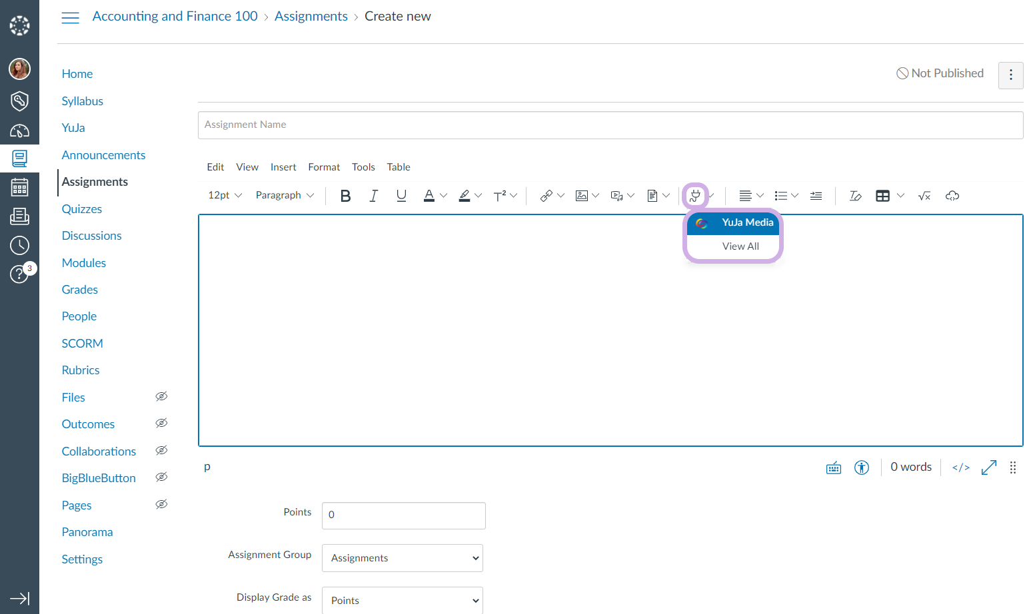
Task: Select YuJa Media from apps menu
Action: (733, 222)
